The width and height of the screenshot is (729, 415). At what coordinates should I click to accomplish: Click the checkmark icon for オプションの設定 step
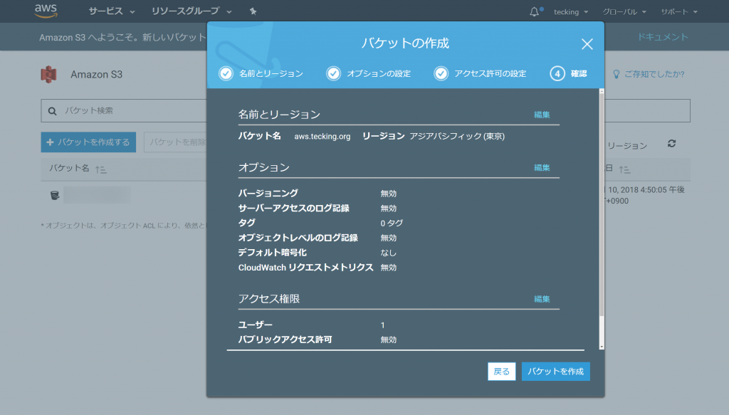coord(333,73)
